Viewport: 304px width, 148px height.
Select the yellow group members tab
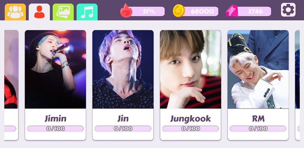pyautogui.click(x=15, y=12)
